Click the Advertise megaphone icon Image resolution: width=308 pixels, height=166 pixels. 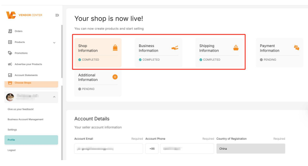(10, 64)
